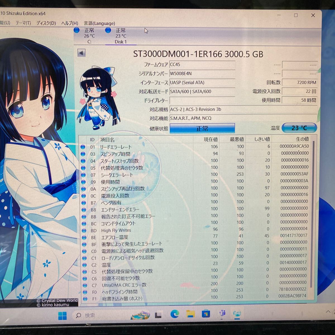Screen dimensions: 335x335
Task: Click the 現在値 column header
Action: click(210, 139)
